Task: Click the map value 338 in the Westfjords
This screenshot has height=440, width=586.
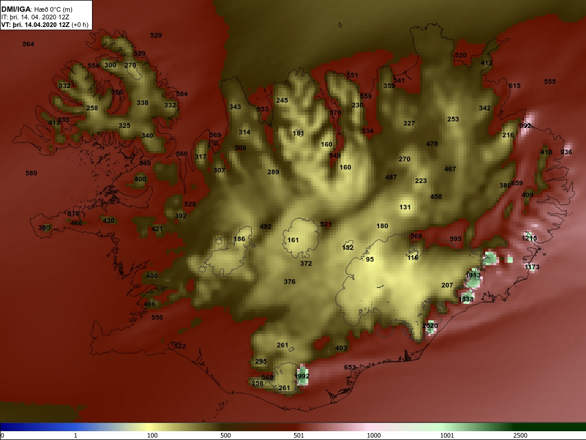Action: pos(142,103)
